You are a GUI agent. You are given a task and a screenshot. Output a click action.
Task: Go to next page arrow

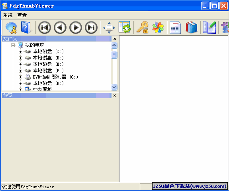(76, 28)
